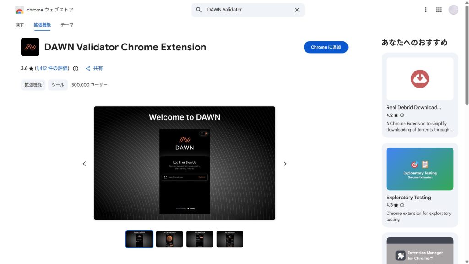Select the second screenshot thumbnail
The height and width of the screenshot is (264, 469).
click(169, 239)
